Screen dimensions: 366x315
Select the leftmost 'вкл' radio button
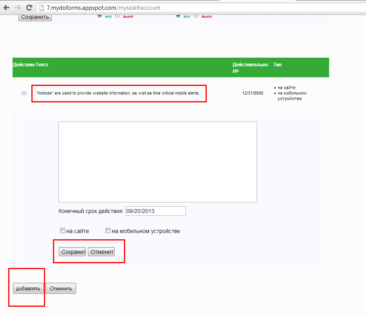[x=100, y=16]
